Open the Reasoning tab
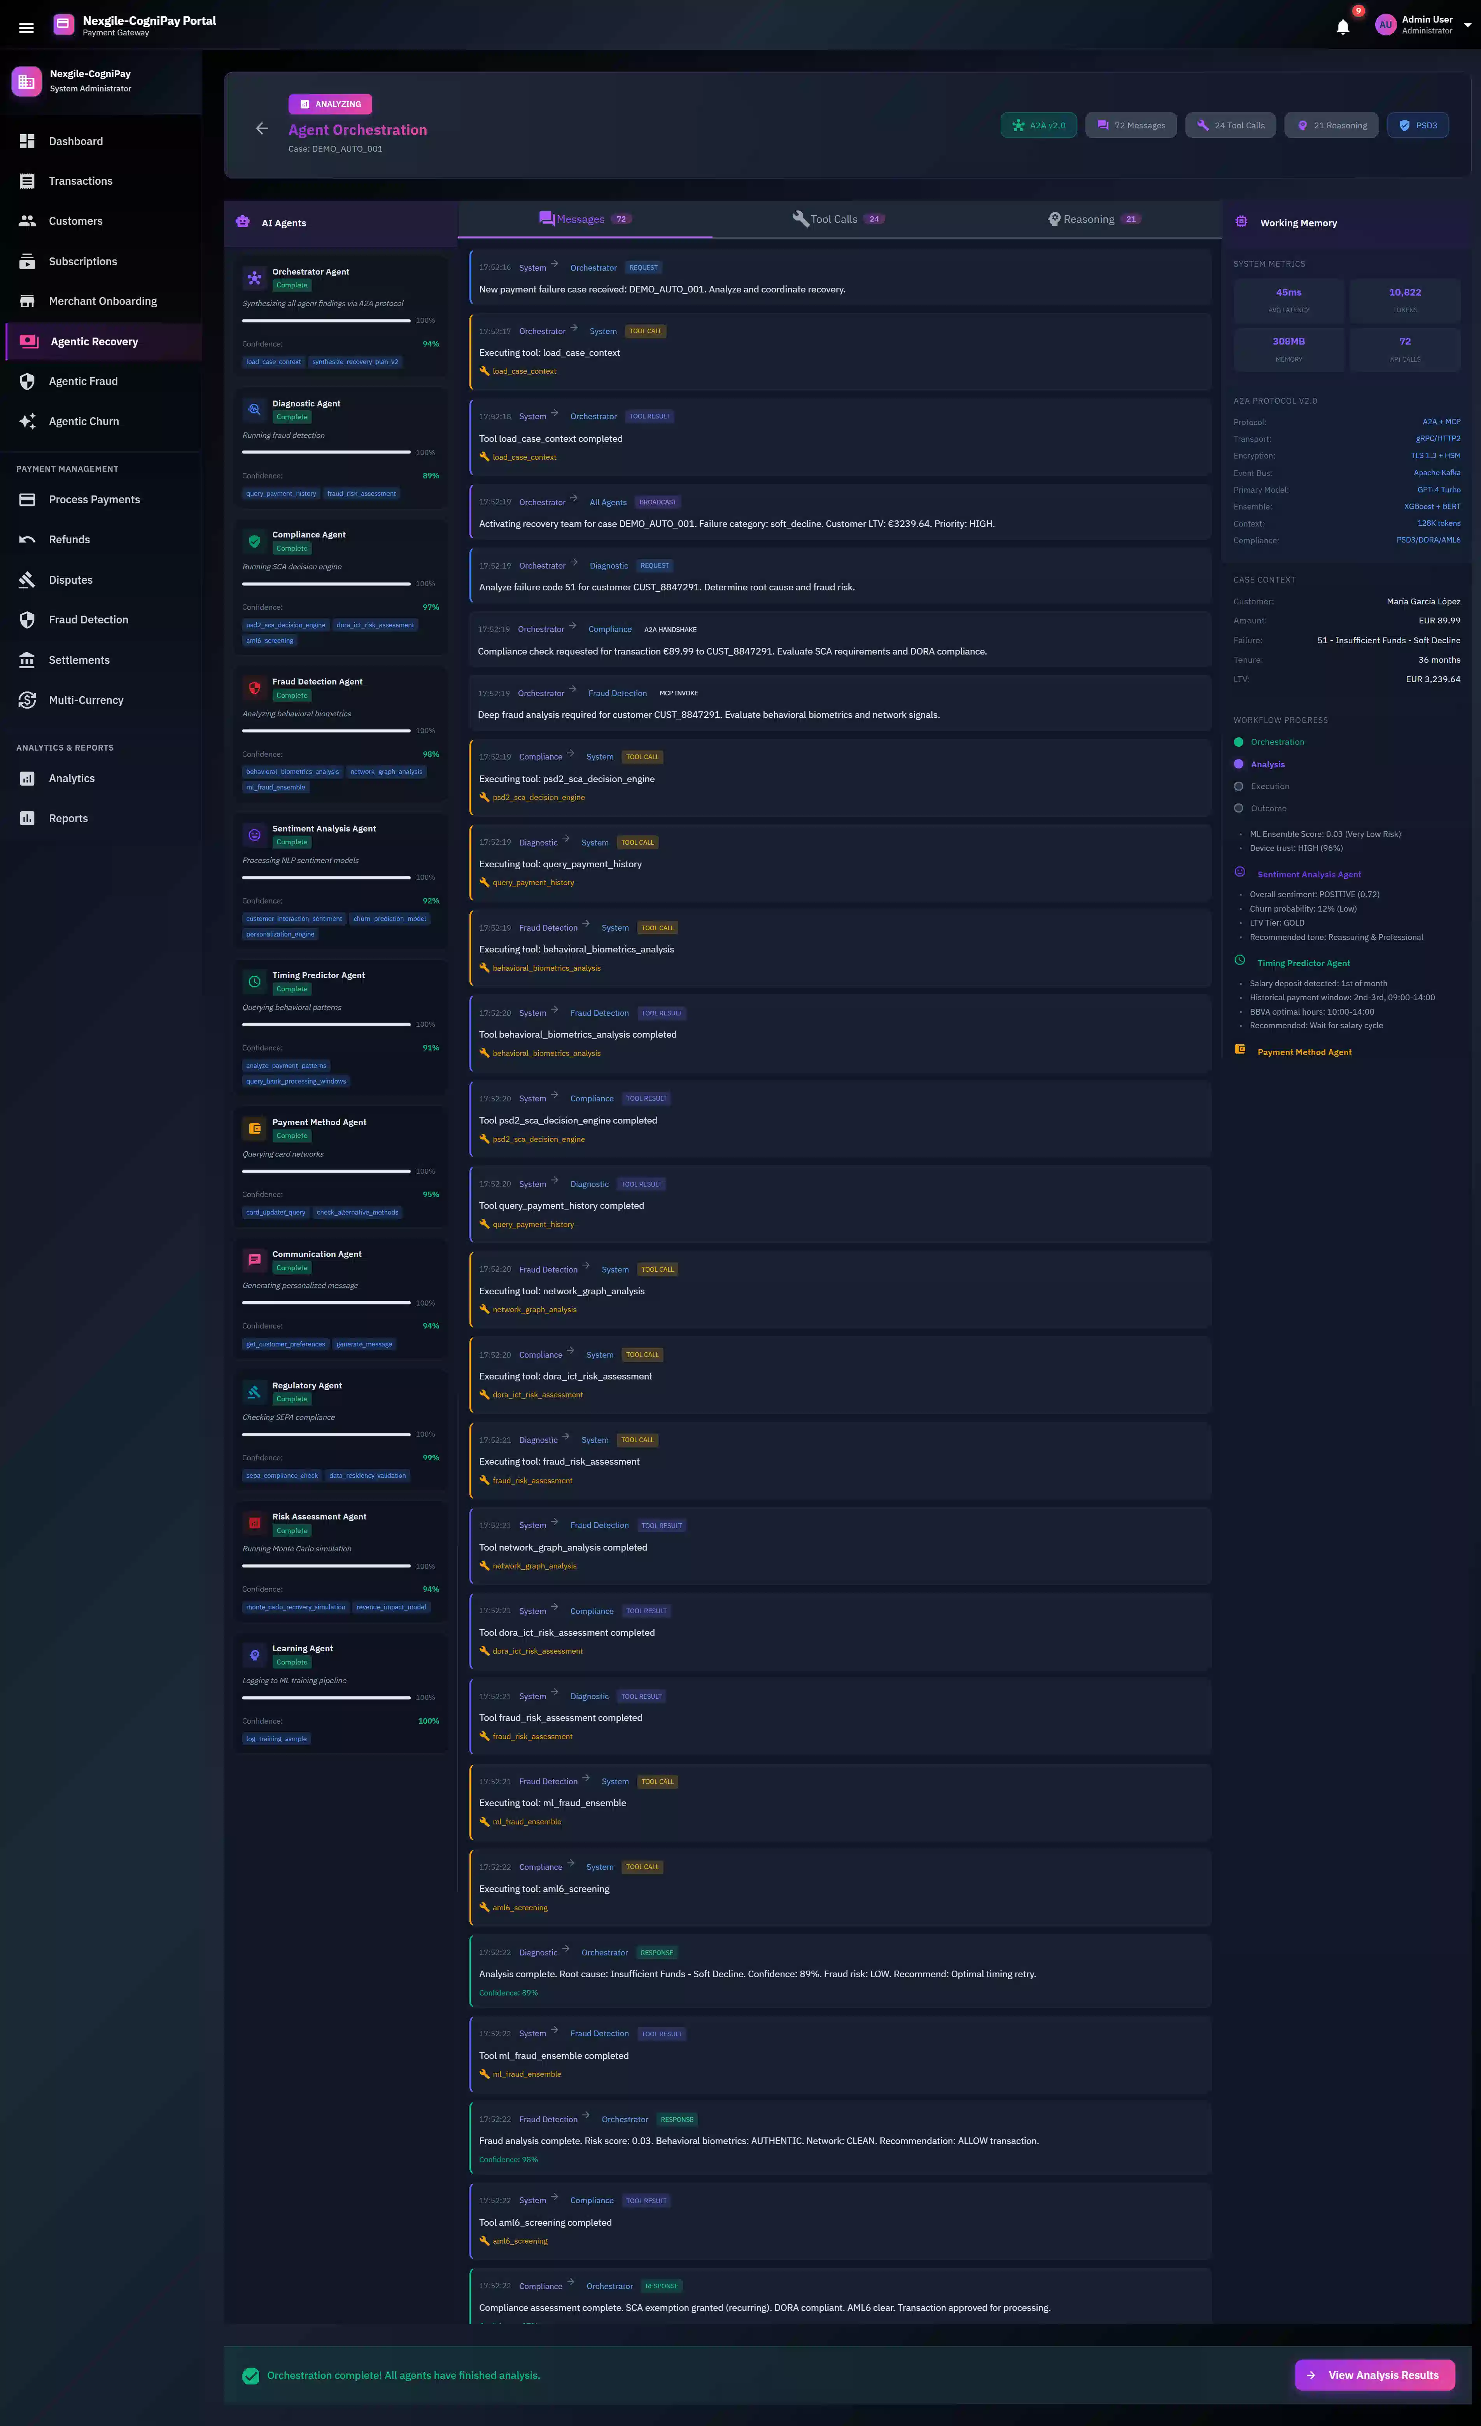Viewport: 1481px width, 2426px height. (x=1093, y=219)
